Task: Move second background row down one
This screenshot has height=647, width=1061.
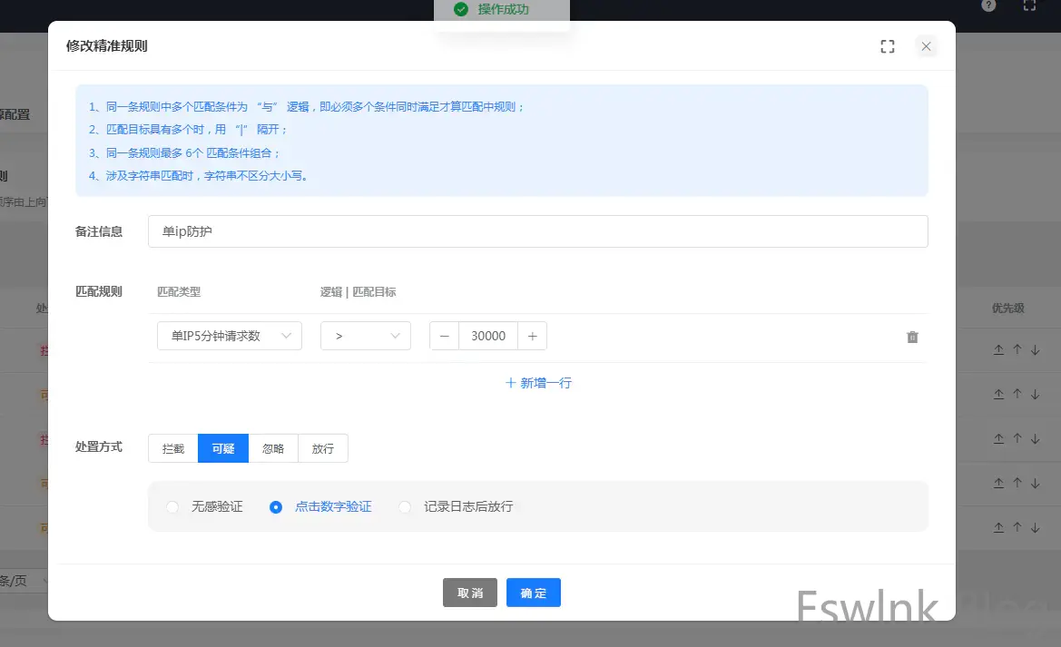Action: click(1036, 394)
